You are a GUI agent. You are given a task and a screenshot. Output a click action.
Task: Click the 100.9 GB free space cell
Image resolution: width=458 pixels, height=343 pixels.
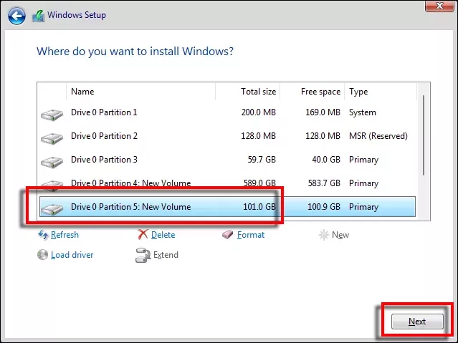[324, 207]
